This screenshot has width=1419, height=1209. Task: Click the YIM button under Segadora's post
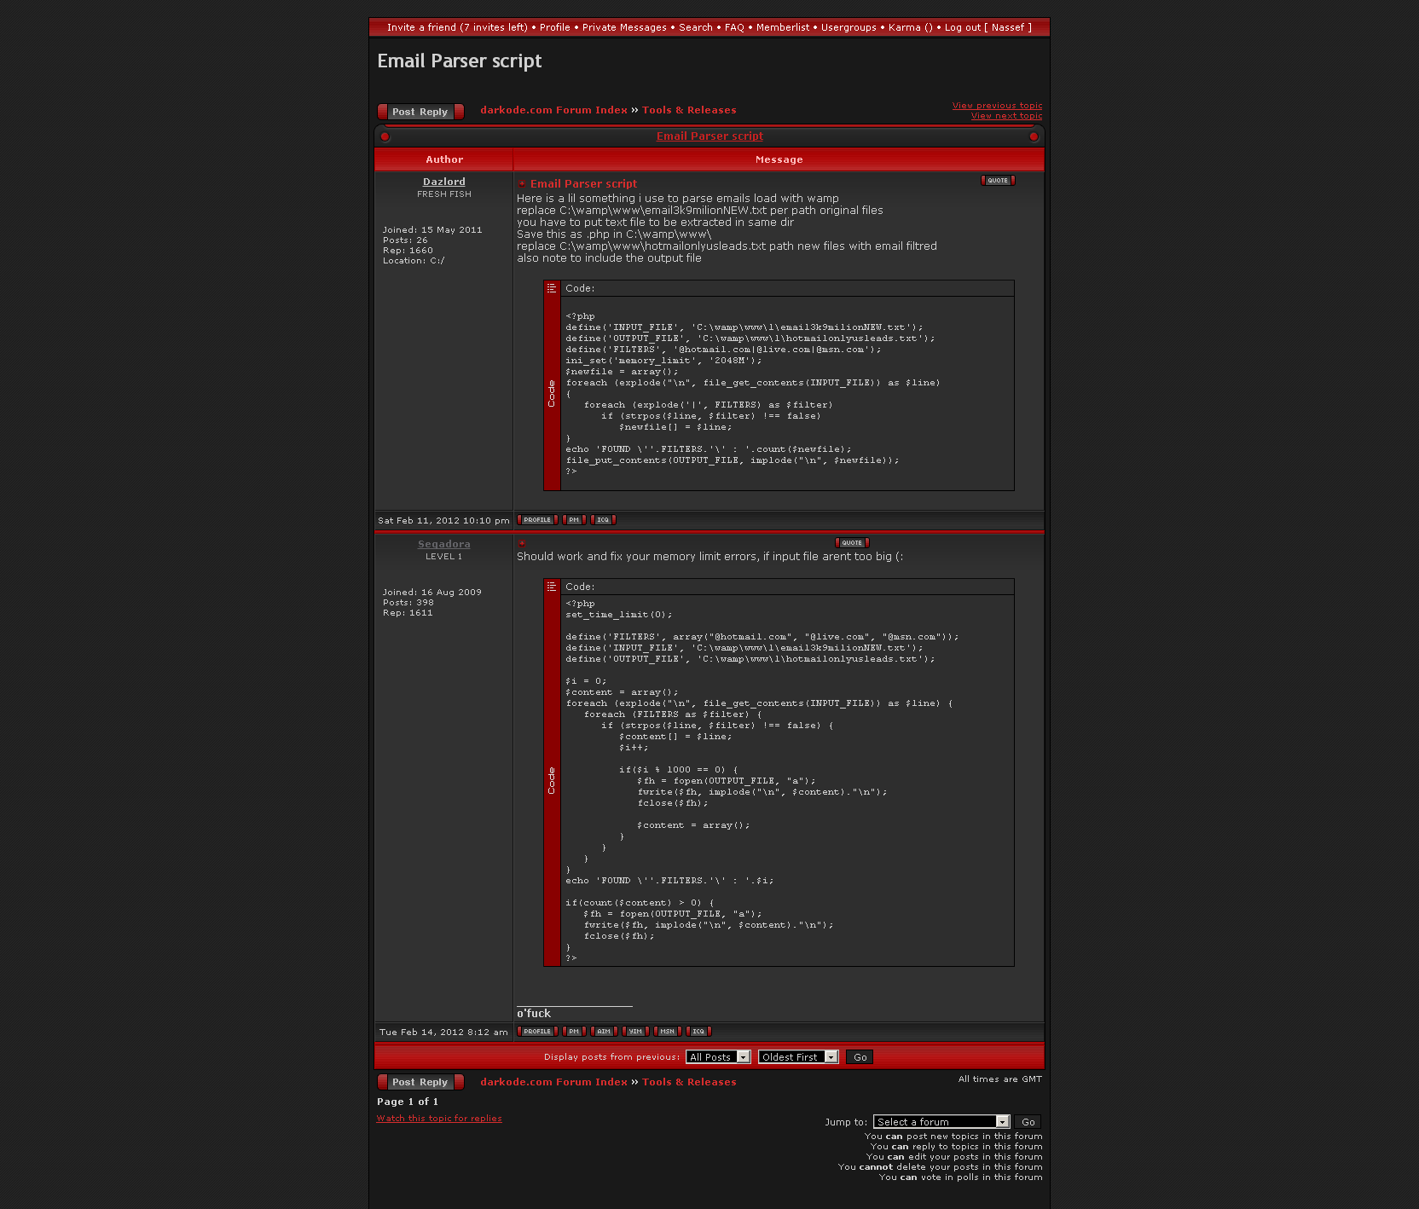pyautogui.click(x=635, y=1032)
